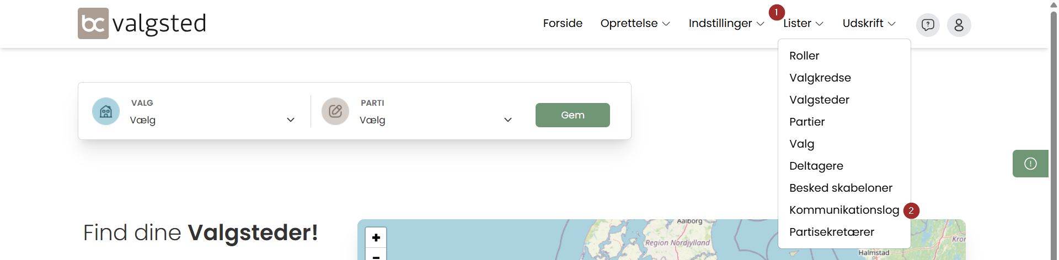Select Kommunikationslog from the Lister menu
This screenshot has width=1059, height=260.
pos(844,210)
